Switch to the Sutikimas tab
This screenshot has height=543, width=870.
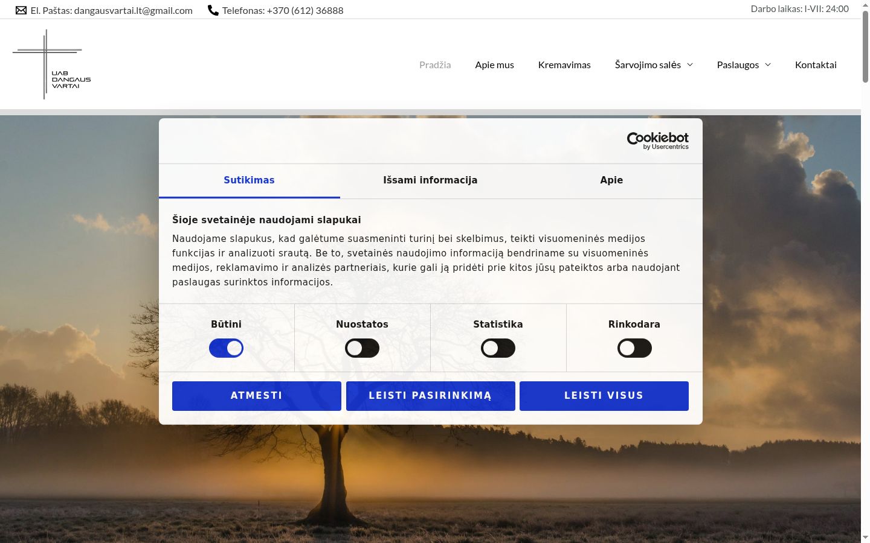click(x=249, y=180)
